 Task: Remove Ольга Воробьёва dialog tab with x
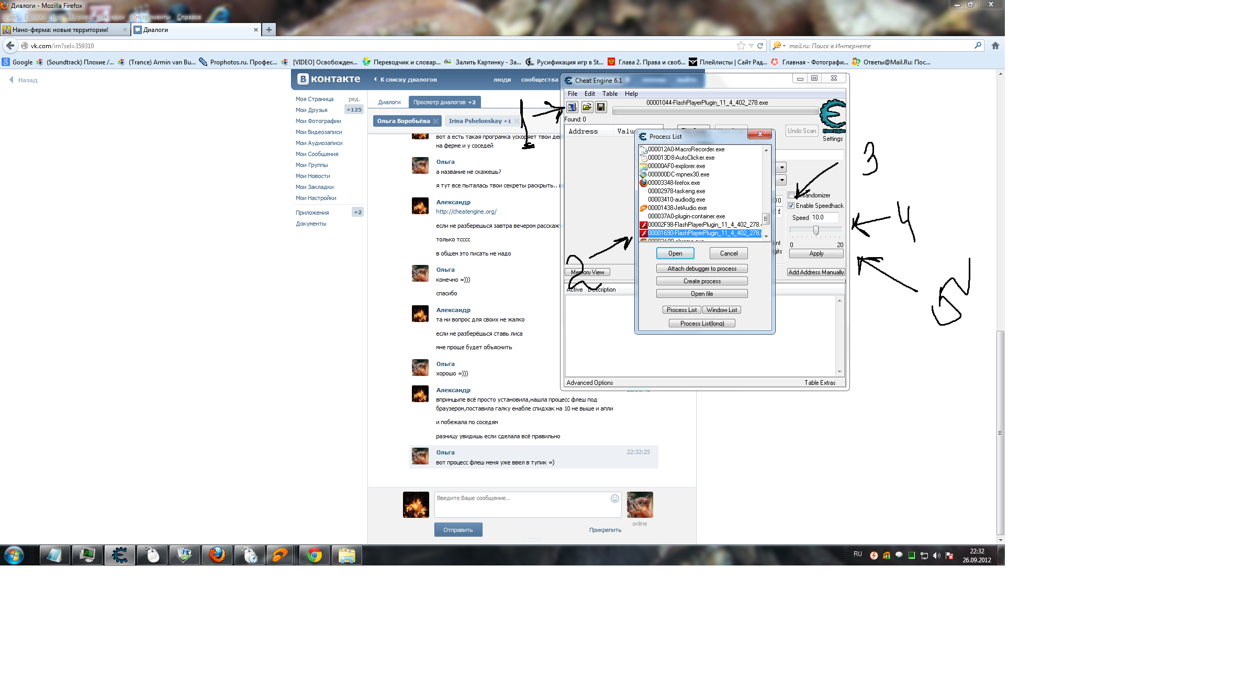[x=435, y=121]
